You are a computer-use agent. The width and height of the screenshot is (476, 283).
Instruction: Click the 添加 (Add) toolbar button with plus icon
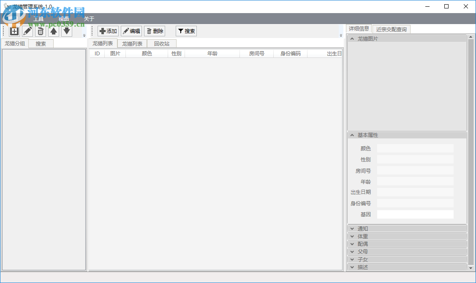(x=108, y=30)
